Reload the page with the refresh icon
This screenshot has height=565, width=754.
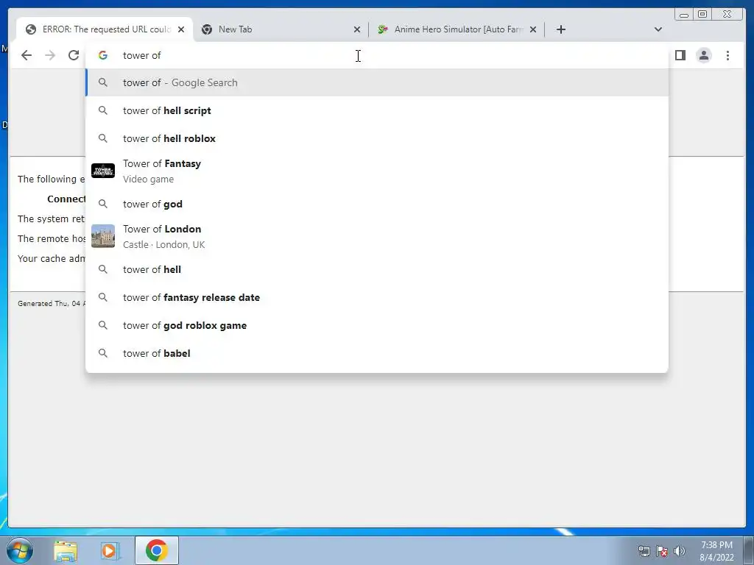tap(74, 55)
